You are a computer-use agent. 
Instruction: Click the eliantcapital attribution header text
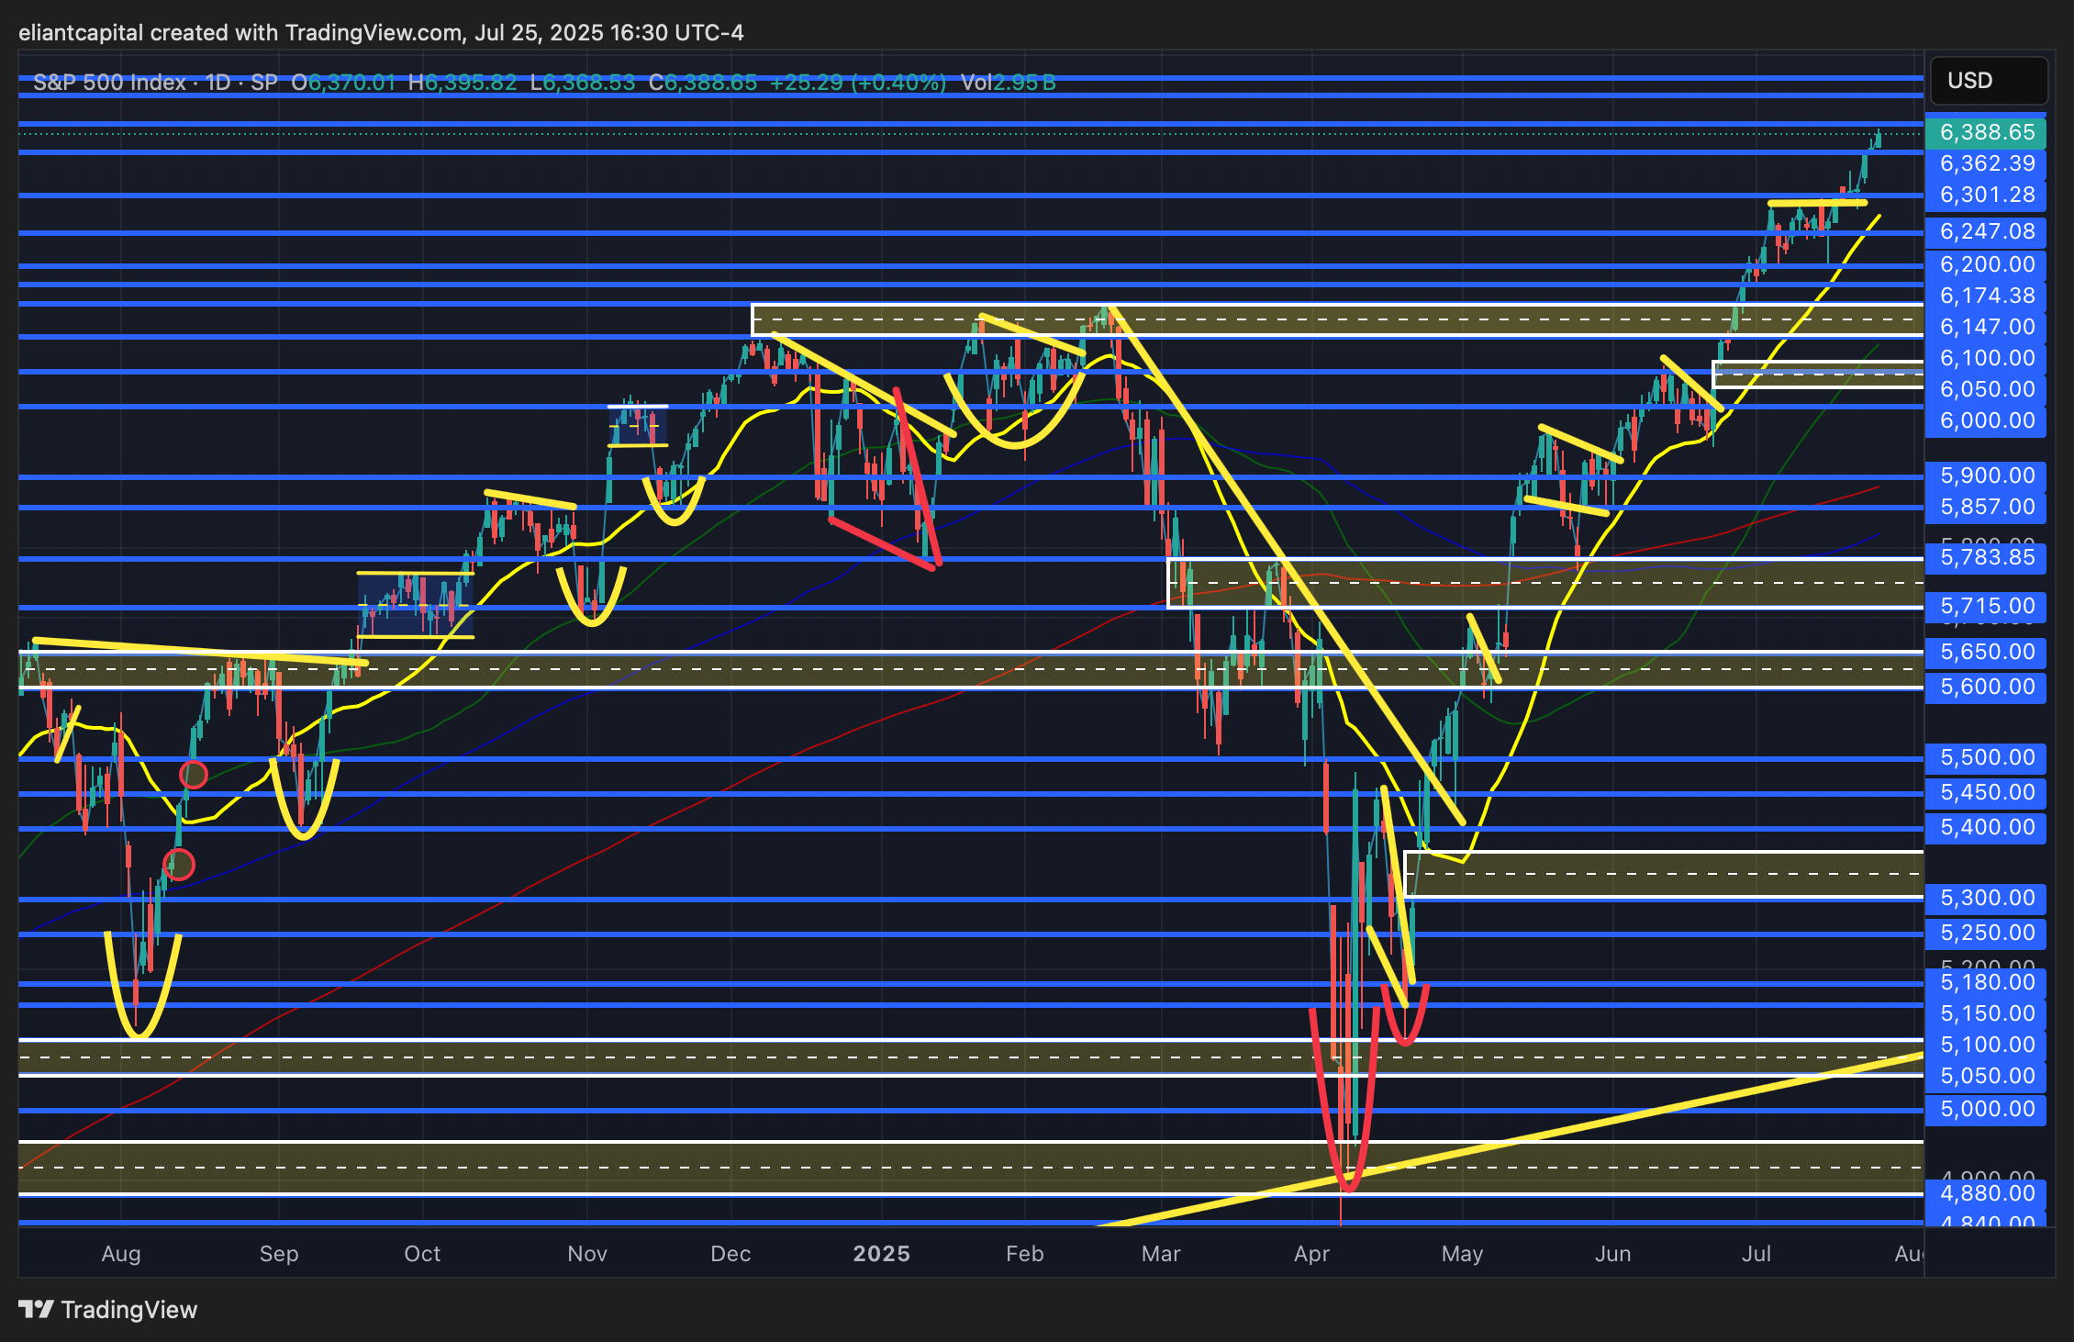click(x=381, y=33)
